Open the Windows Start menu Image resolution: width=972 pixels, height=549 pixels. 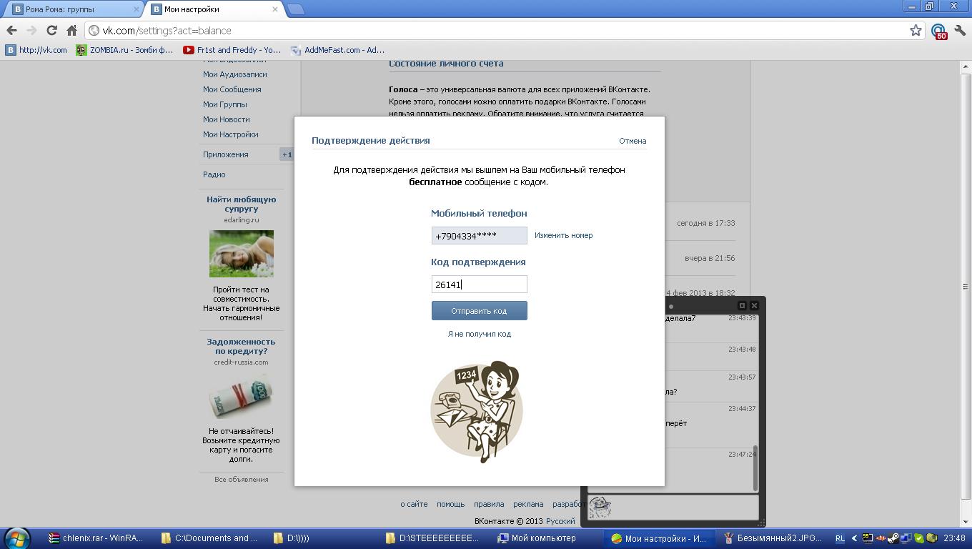(17, 538)
